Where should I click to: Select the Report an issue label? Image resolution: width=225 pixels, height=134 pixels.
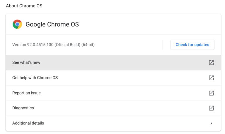27,93
